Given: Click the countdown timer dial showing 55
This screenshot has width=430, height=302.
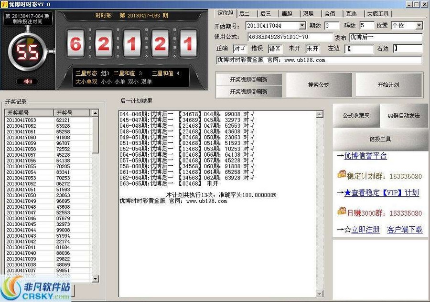Looking at the screenshot, I should (27, 52).
